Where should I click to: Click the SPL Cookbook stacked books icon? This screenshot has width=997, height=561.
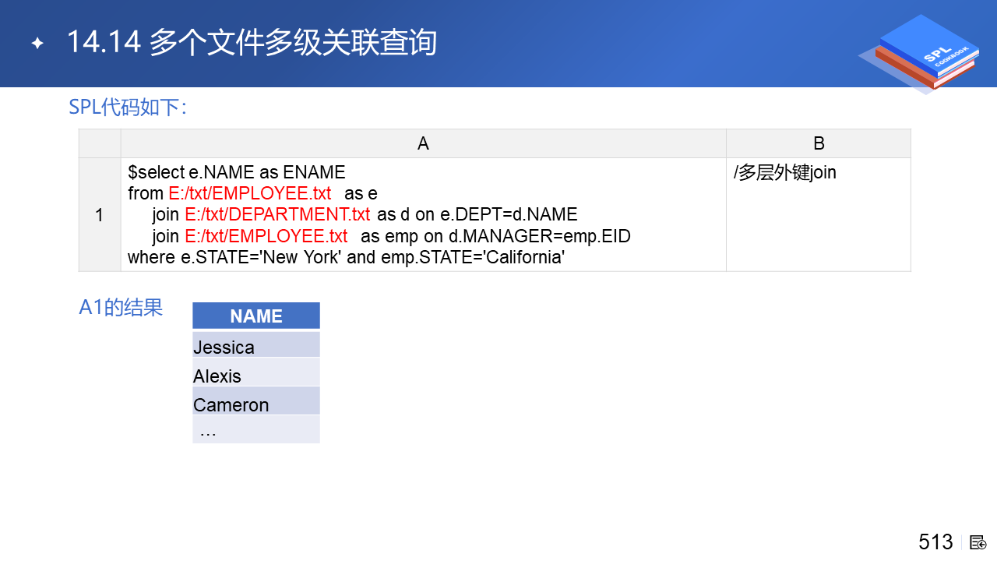[919, 54]
